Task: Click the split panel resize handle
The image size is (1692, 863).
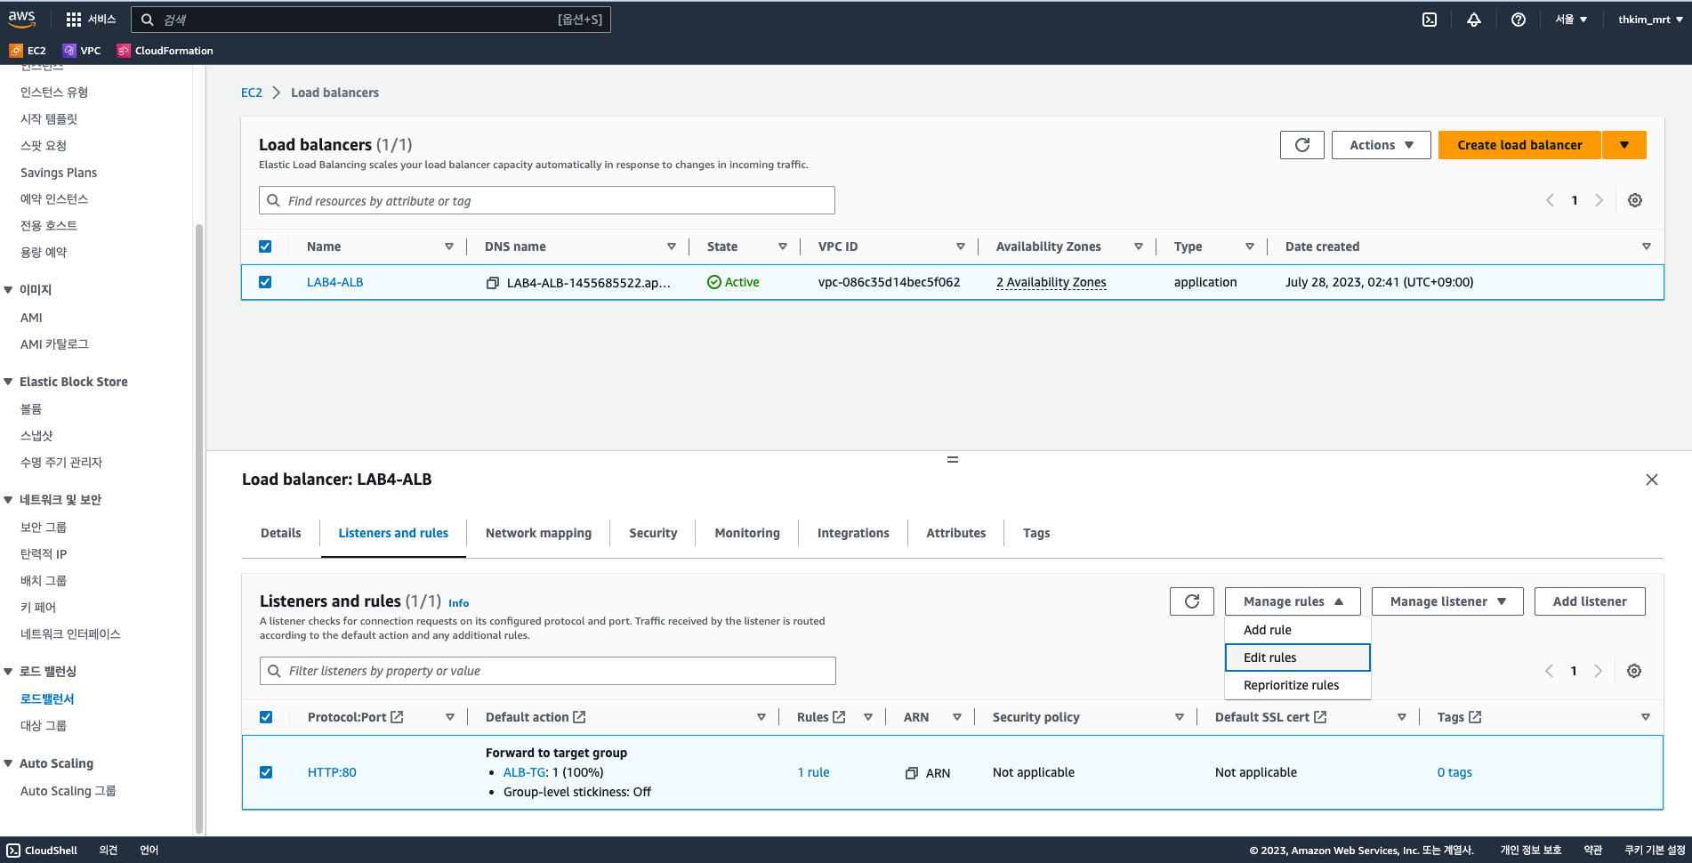Action: point(953,460)
